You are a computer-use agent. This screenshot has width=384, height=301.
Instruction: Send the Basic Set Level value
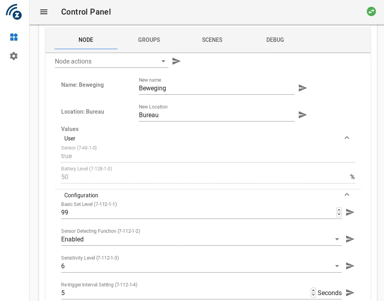click(x=350, y=212)
